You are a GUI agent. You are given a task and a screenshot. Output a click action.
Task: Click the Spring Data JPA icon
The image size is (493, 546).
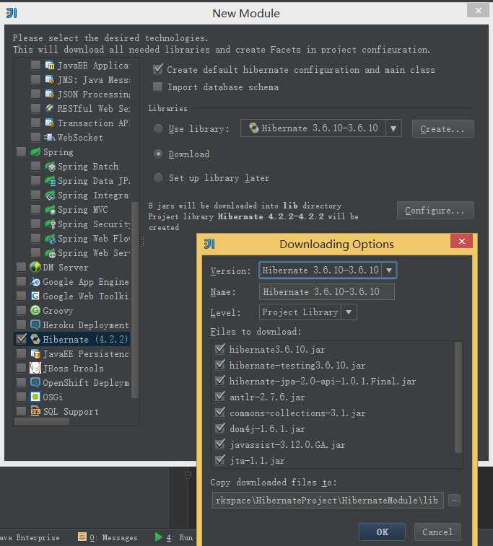(x=51, y=181)
